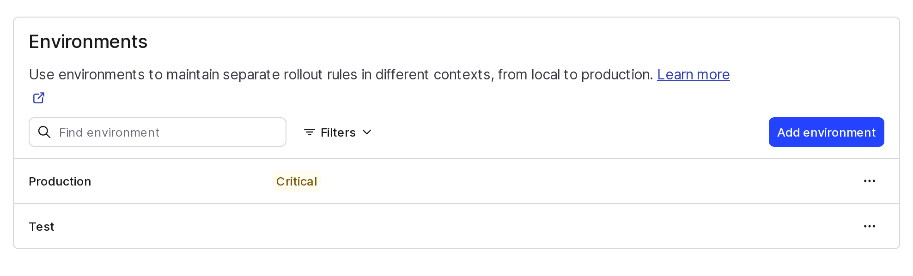Click the funnel icon beside Filters text
Viewport: 913px width, 276px height.
309,132
